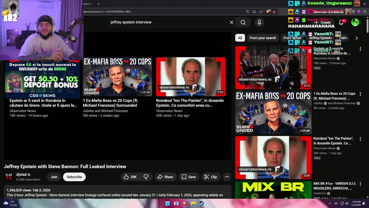Click sidebar title 'MIX BR #1 - VIRRSHI DJ'
Screen dimensions: 369x208
(334, 186)
